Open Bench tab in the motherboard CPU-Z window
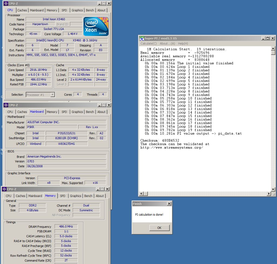The image size is (277, 264). pos(90,112)
